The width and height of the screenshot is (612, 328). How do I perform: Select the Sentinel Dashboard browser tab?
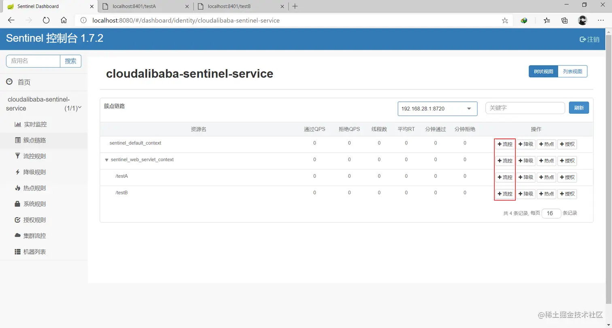[x=49, y=6]
